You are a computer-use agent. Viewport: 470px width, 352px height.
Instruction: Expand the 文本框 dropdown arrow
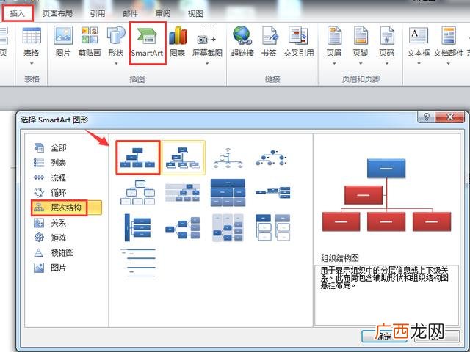419,64
